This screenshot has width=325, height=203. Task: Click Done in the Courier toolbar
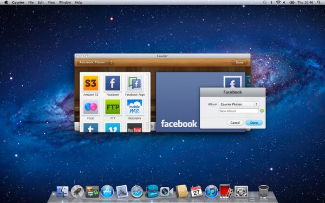pyautogui.click(x=239, y=63)
